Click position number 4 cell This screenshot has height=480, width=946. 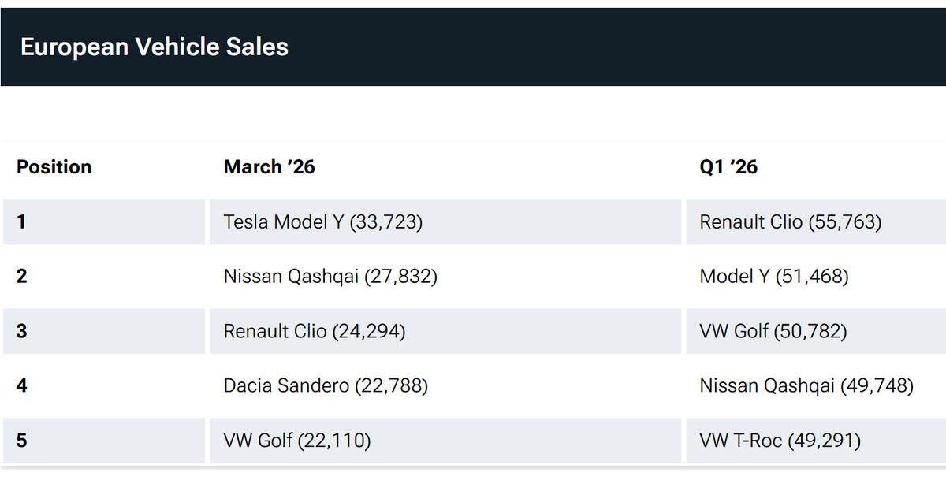(x=21, y=385)
